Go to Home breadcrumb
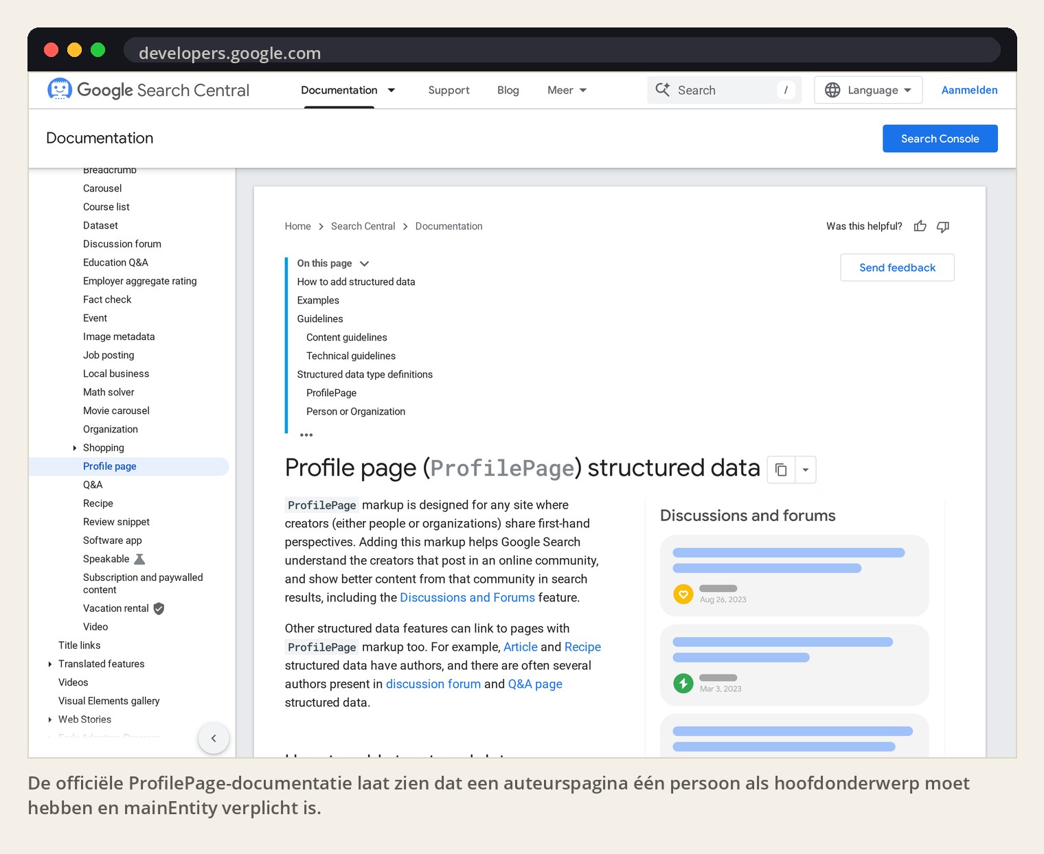 pyautogui.click(x=297, y=226)
